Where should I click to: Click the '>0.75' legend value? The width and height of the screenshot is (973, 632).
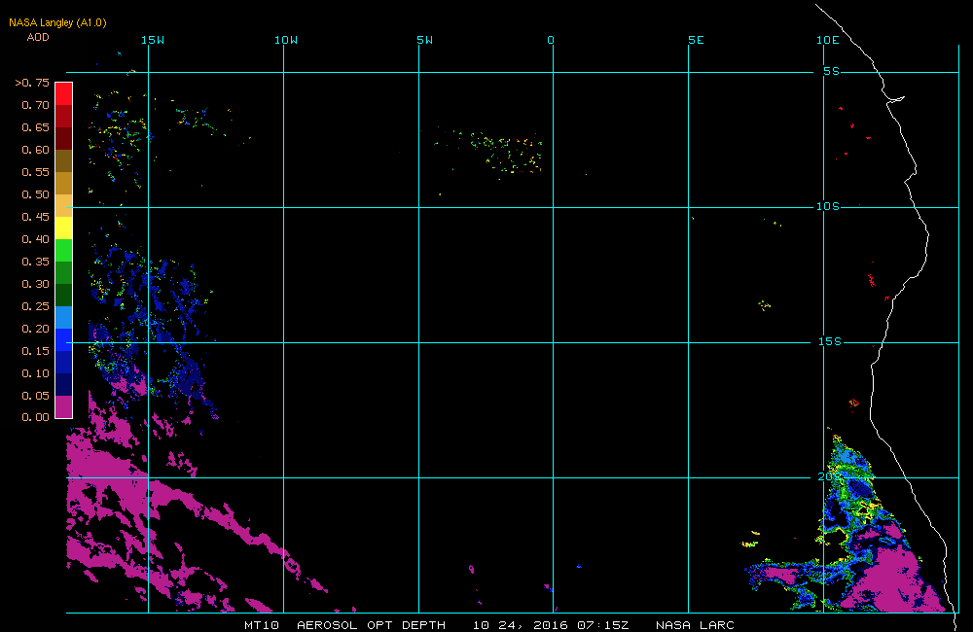coord(32,83)
